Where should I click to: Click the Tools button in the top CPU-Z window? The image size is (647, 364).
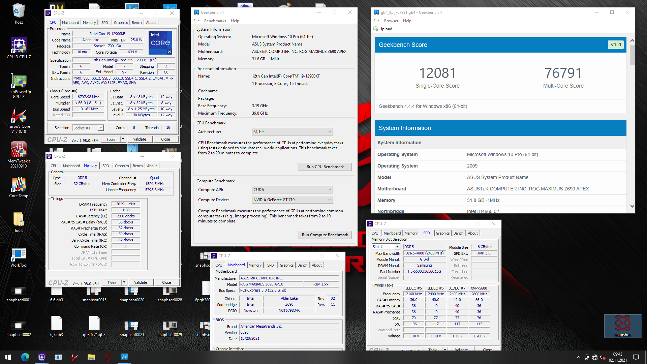(x=111, y=139)
